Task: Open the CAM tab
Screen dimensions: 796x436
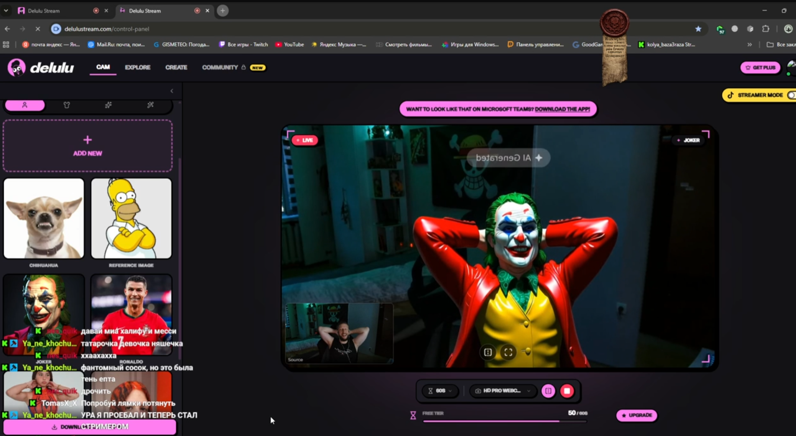Action: 103,67
